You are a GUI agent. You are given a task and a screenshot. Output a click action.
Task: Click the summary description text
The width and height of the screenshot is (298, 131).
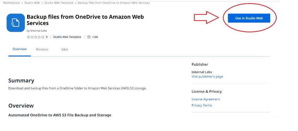[77, 89]
